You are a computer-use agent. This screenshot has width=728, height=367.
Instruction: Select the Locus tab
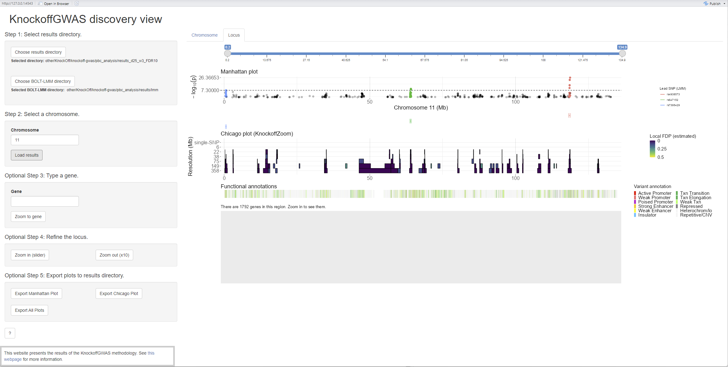point(234,35)
